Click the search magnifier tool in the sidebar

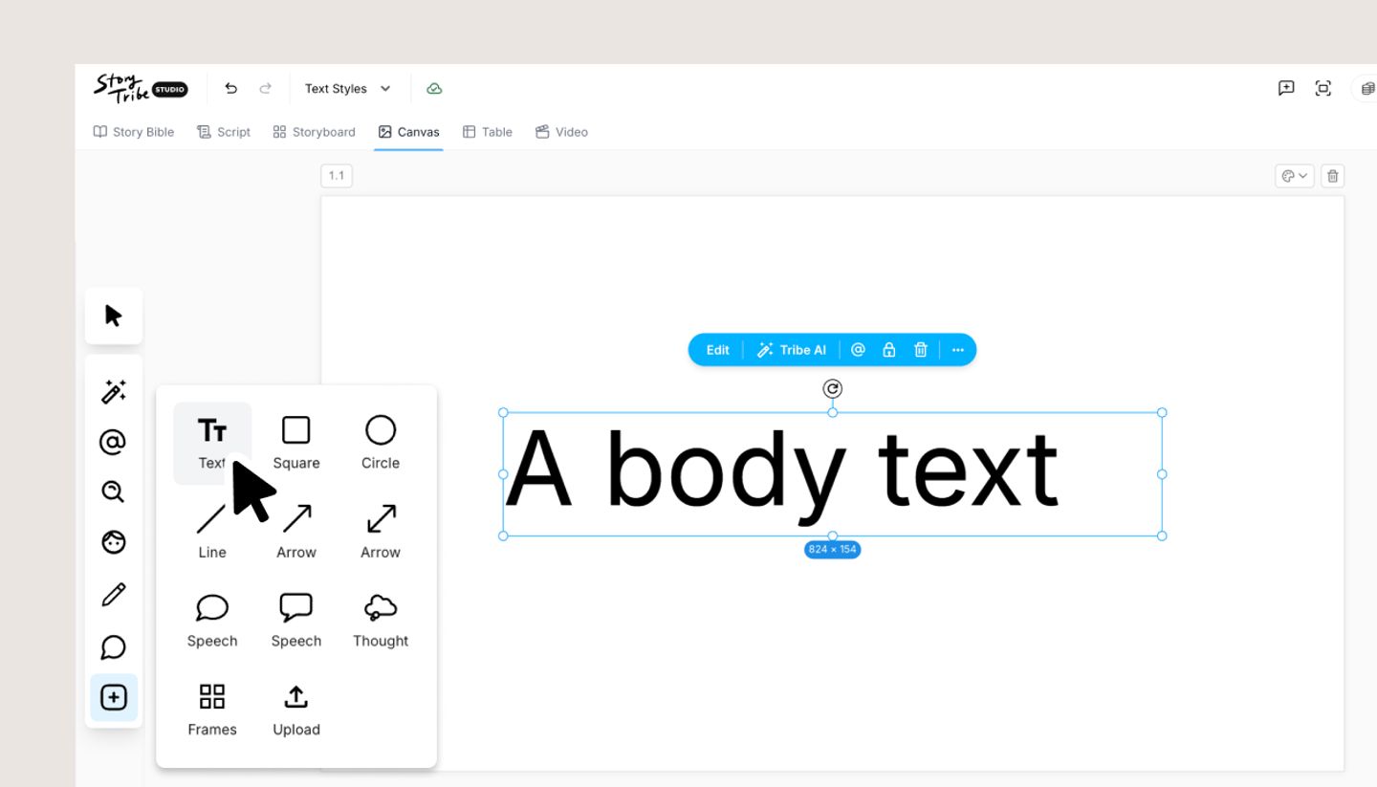pos(113,492)
